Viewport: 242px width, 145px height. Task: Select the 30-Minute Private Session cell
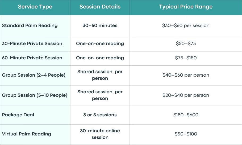(35, 44)
